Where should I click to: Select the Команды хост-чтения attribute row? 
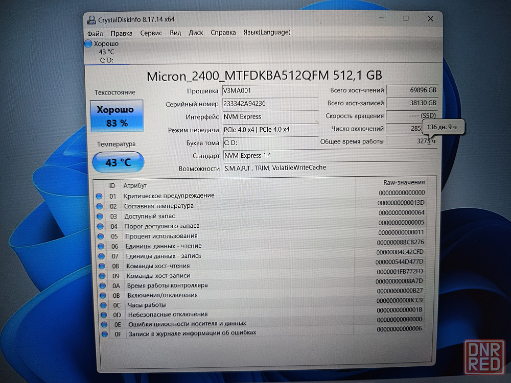click(x=261, y=264)
